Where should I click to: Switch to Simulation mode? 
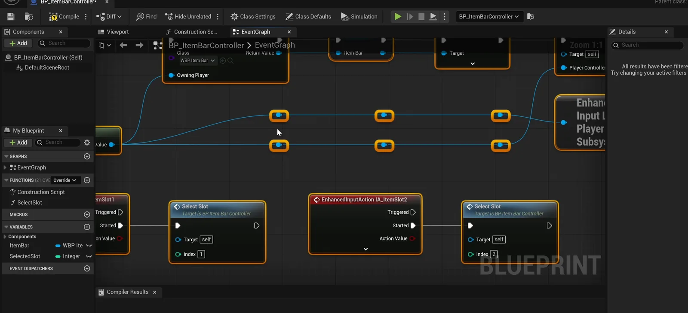pos(359,17)
